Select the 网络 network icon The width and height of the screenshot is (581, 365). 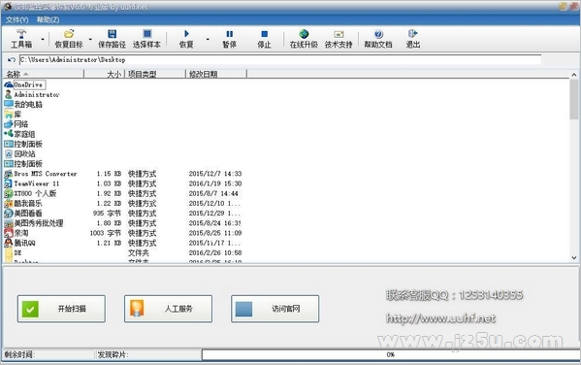click(9, 124)
